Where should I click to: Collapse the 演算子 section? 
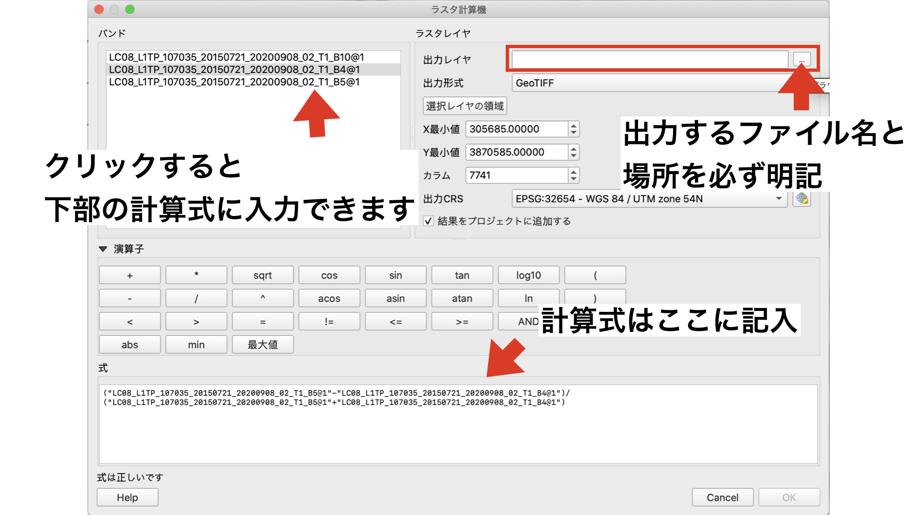103,249
